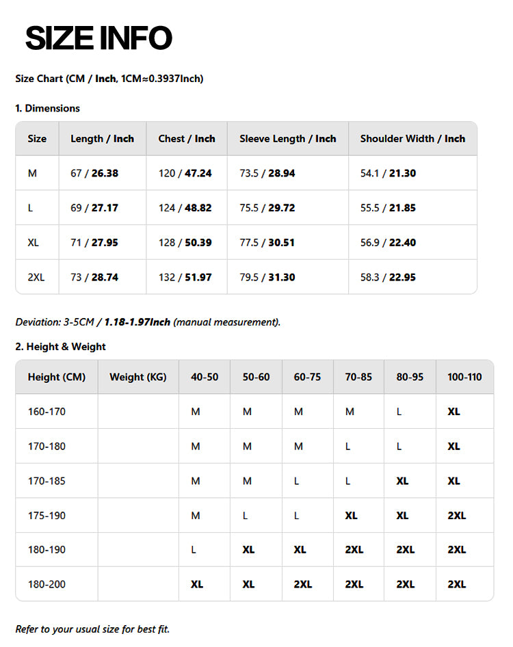Image resolution: width=513 pixels, height=647 pixels.
Task: Click the 'Chest / Inch' column header
Action: click(x=186, y=139)
